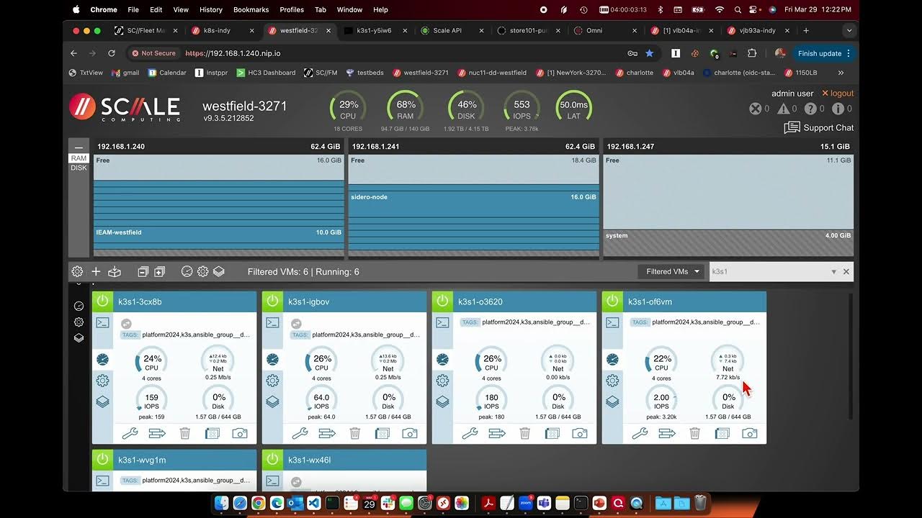The width and height of the screenshot is (922, 518).
Task: Switch to the Scale API tab
Action: click(447, 31)
